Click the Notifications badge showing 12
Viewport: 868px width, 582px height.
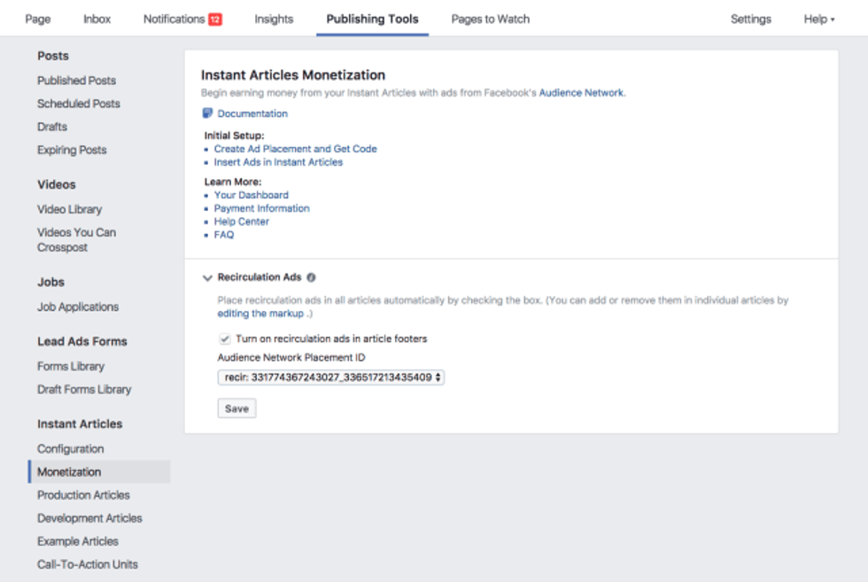[215, 19]
